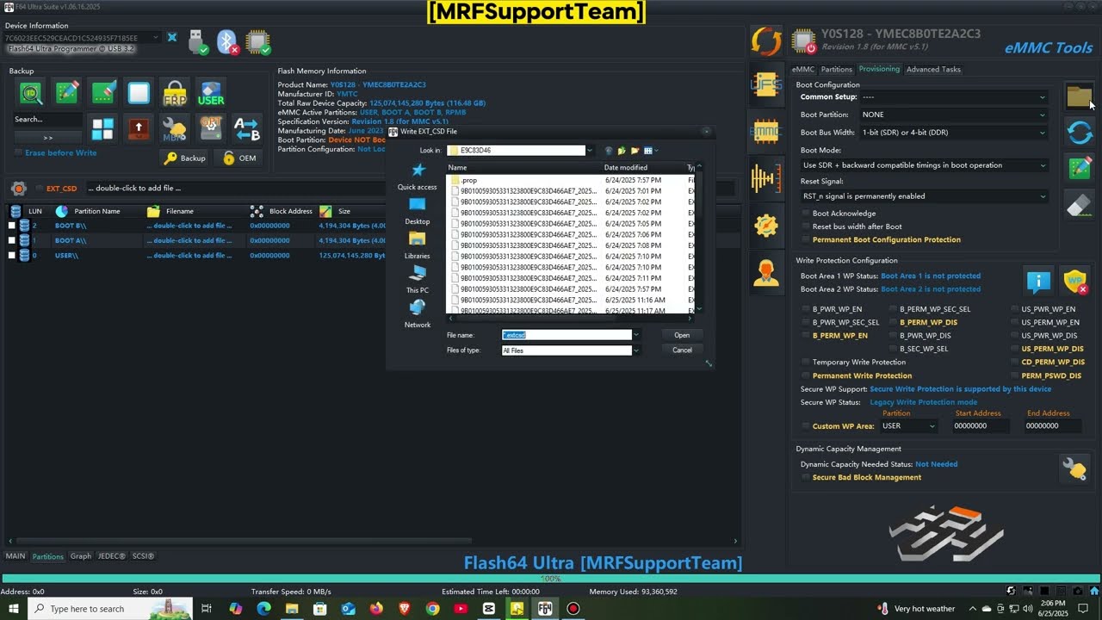
Task: Click the FRP padlock icon
Action: [x=175, y=93]
